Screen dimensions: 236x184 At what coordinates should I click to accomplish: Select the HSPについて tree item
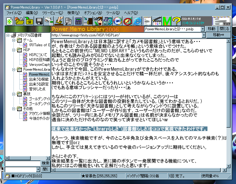pos(38,55)
